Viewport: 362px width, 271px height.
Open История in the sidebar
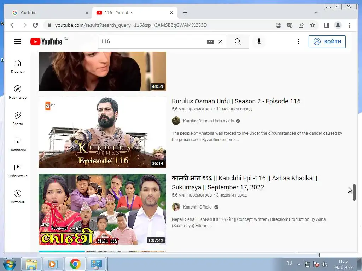[x=18, y=197]
